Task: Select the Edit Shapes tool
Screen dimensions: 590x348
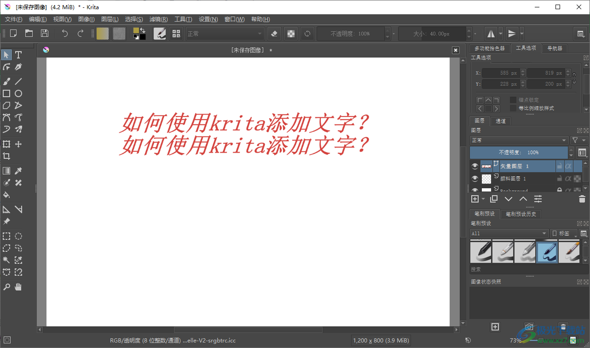Action: pyautogui.click(x=6, y=67)
